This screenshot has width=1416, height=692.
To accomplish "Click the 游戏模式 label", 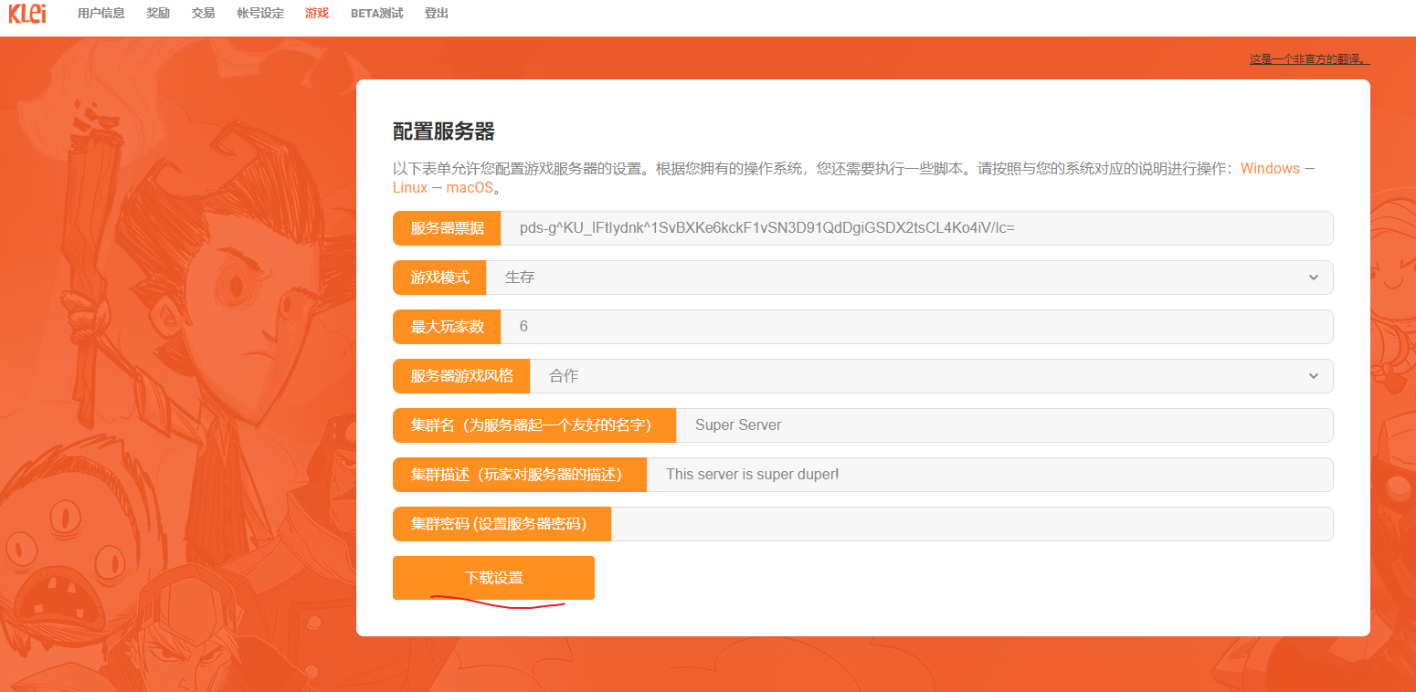I will (x=439, y=278).
